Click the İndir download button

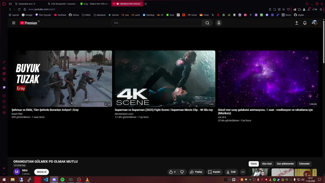point(231,172)
